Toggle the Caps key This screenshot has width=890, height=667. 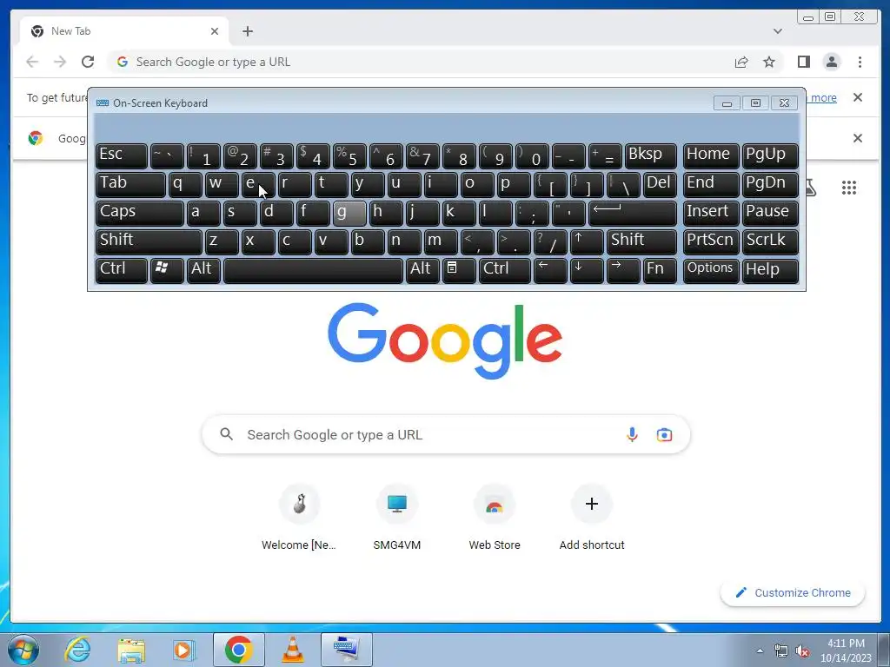pyautogui.click(x=140, y=213)
